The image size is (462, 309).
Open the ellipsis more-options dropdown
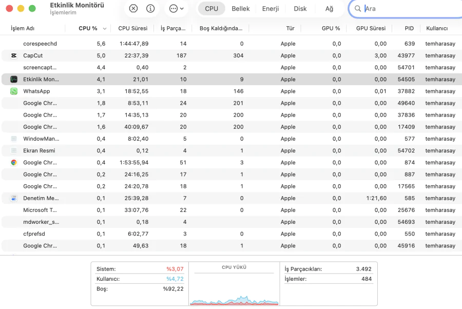click(176, 9)
